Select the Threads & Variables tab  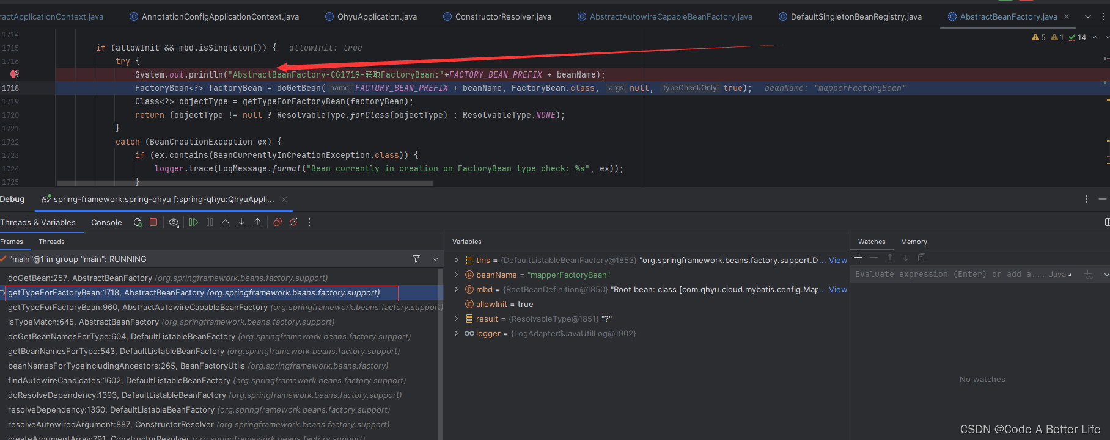tap(38, 223)
